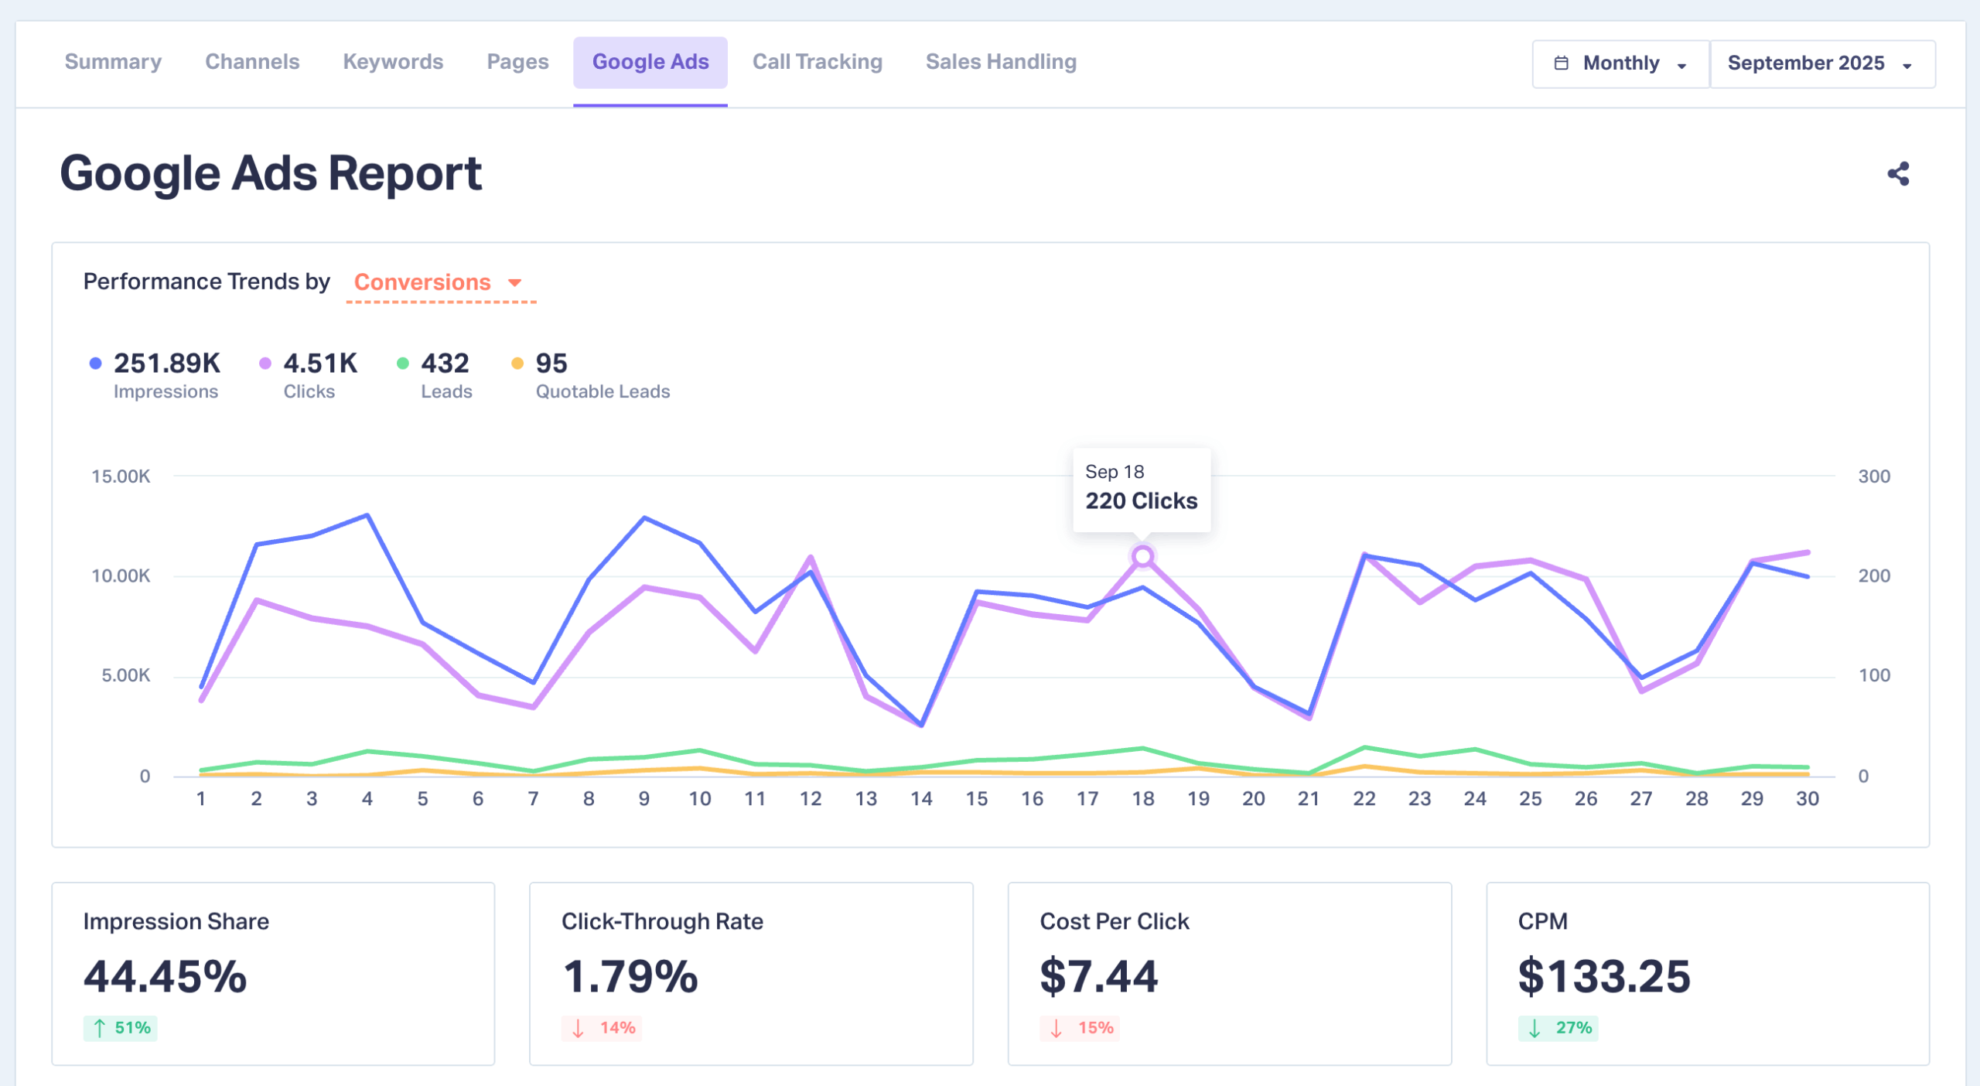The image size is (1980, 1086).
Task: Click the share icon beside the report title
Action: (x=1898, y=174)
